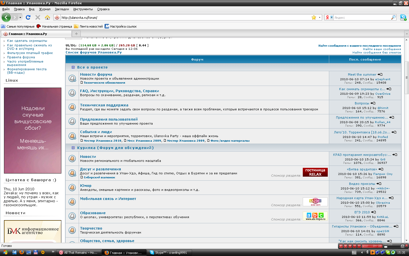Open the Самые популярные bookmark folder
The image size is (409, 256).
(18, 26)
